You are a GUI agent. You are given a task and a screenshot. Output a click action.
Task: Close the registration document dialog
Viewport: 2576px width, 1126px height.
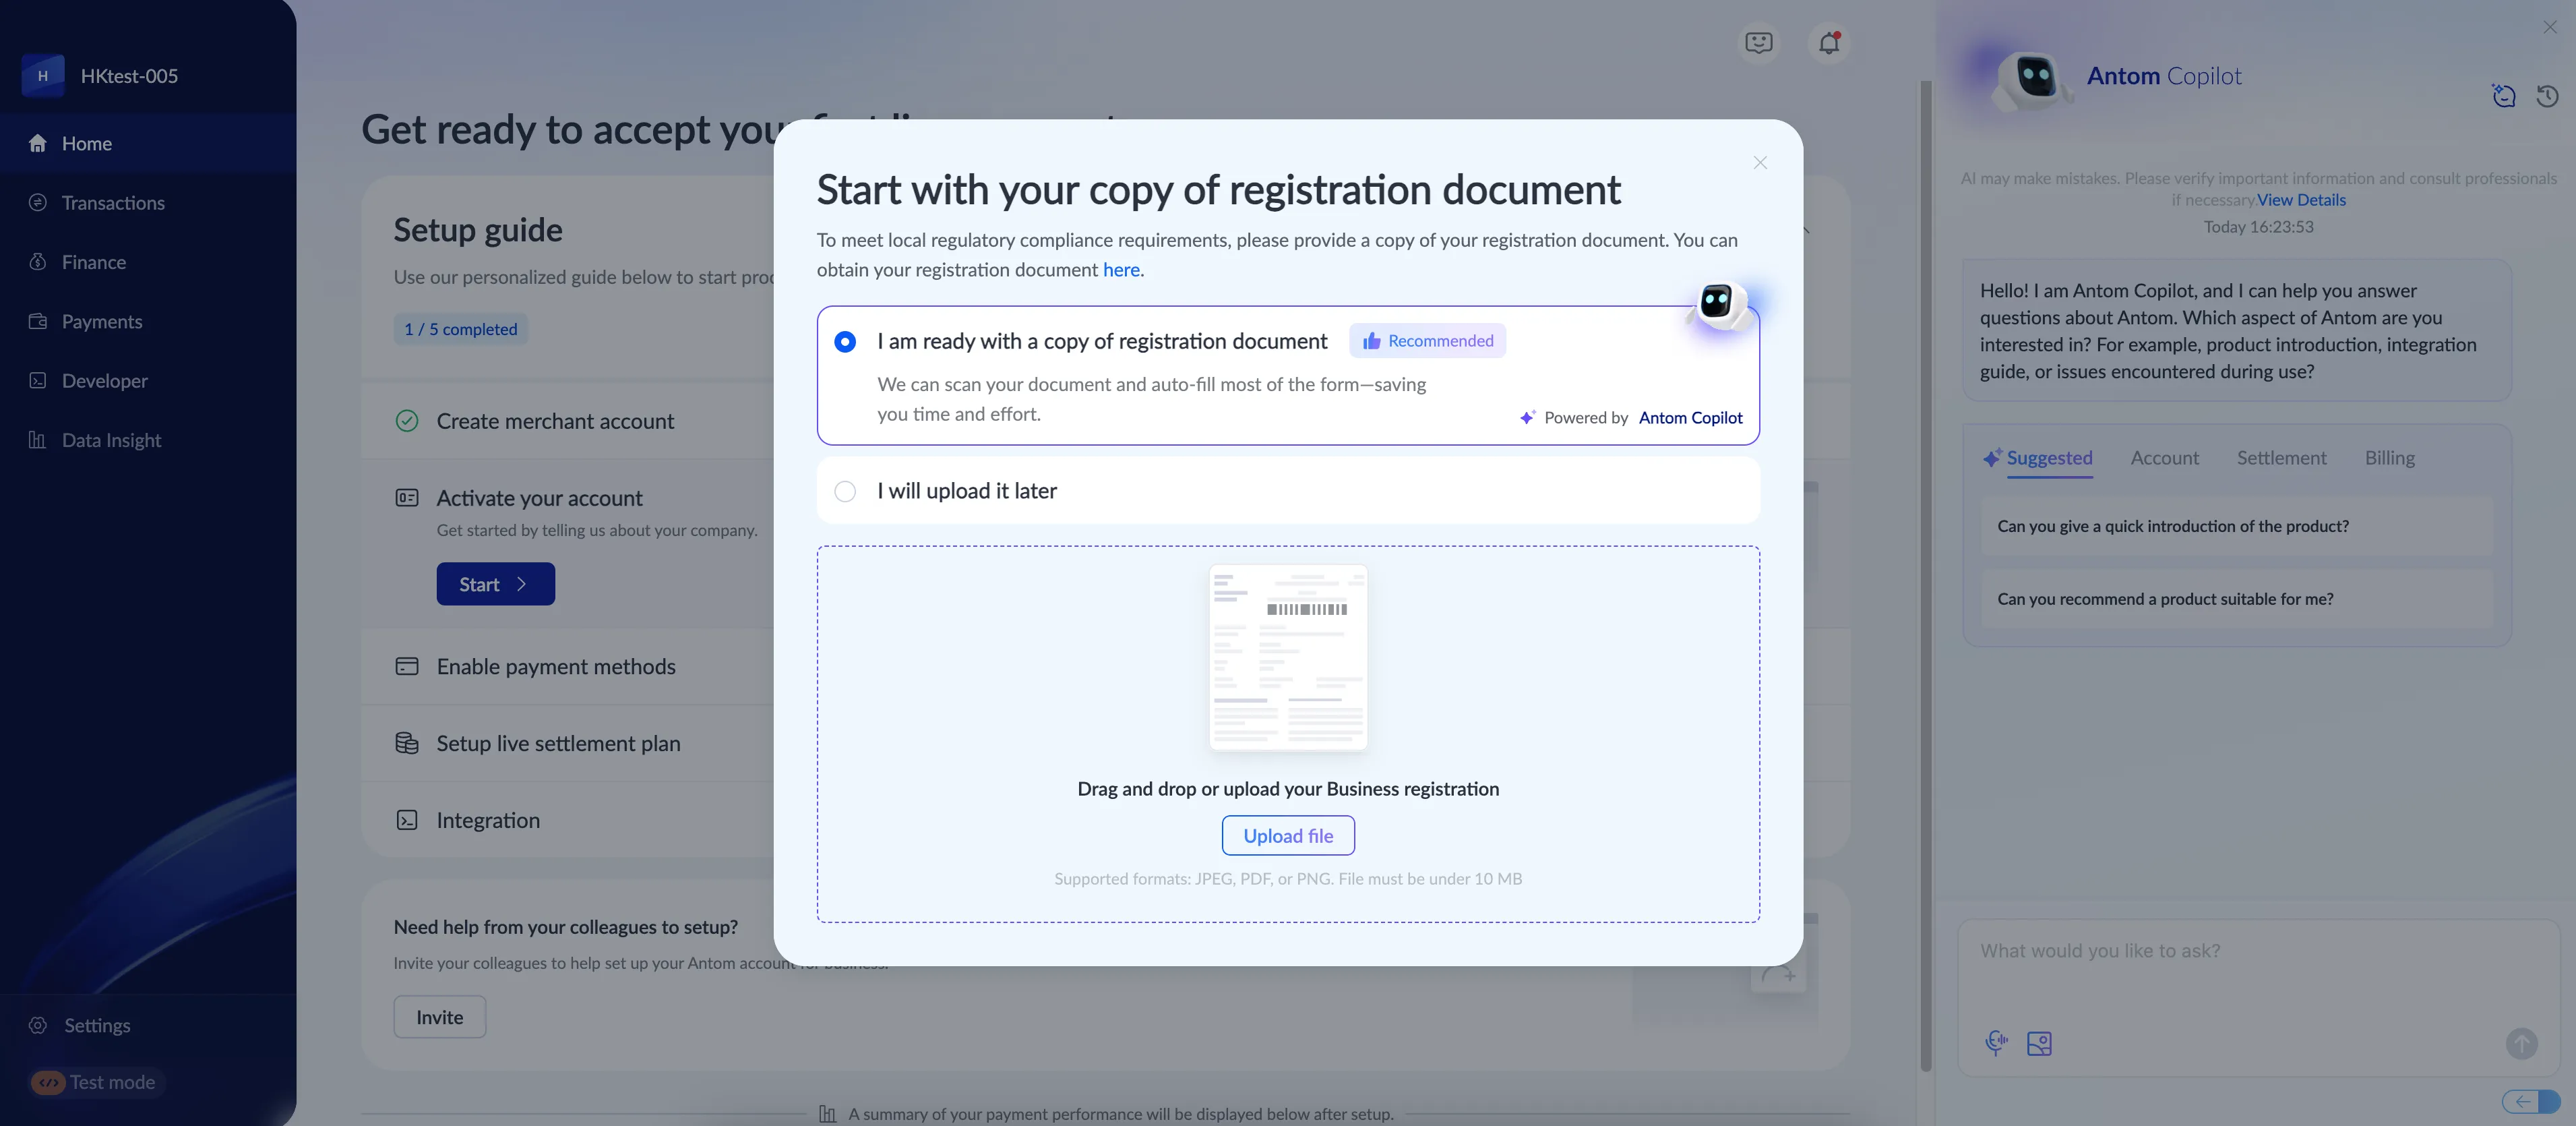click(1760, 163)
